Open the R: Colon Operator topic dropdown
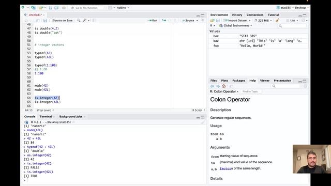Image resolution: width=331 pixels, height=186 pixels. [224, 91]
